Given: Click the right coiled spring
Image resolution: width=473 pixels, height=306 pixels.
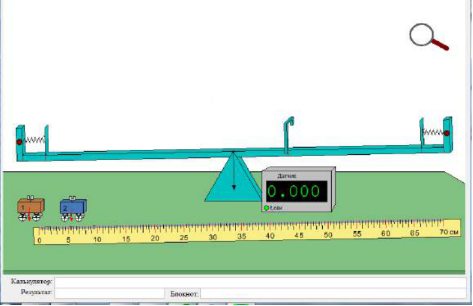Looking at the screenshot, I should [x=433, y=132].
